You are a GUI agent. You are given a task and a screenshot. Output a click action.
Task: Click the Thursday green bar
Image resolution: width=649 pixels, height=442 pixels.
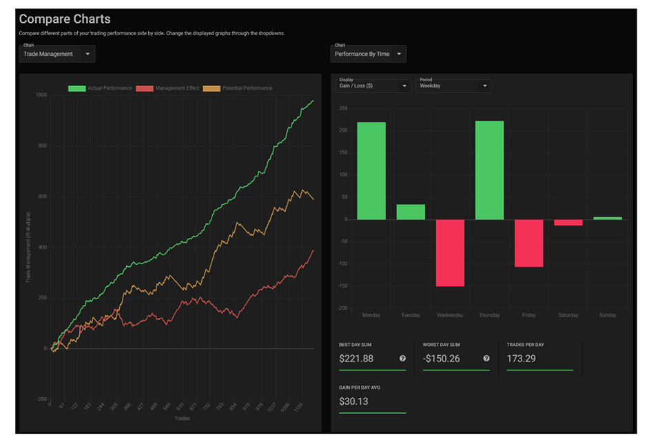[490, 170]
